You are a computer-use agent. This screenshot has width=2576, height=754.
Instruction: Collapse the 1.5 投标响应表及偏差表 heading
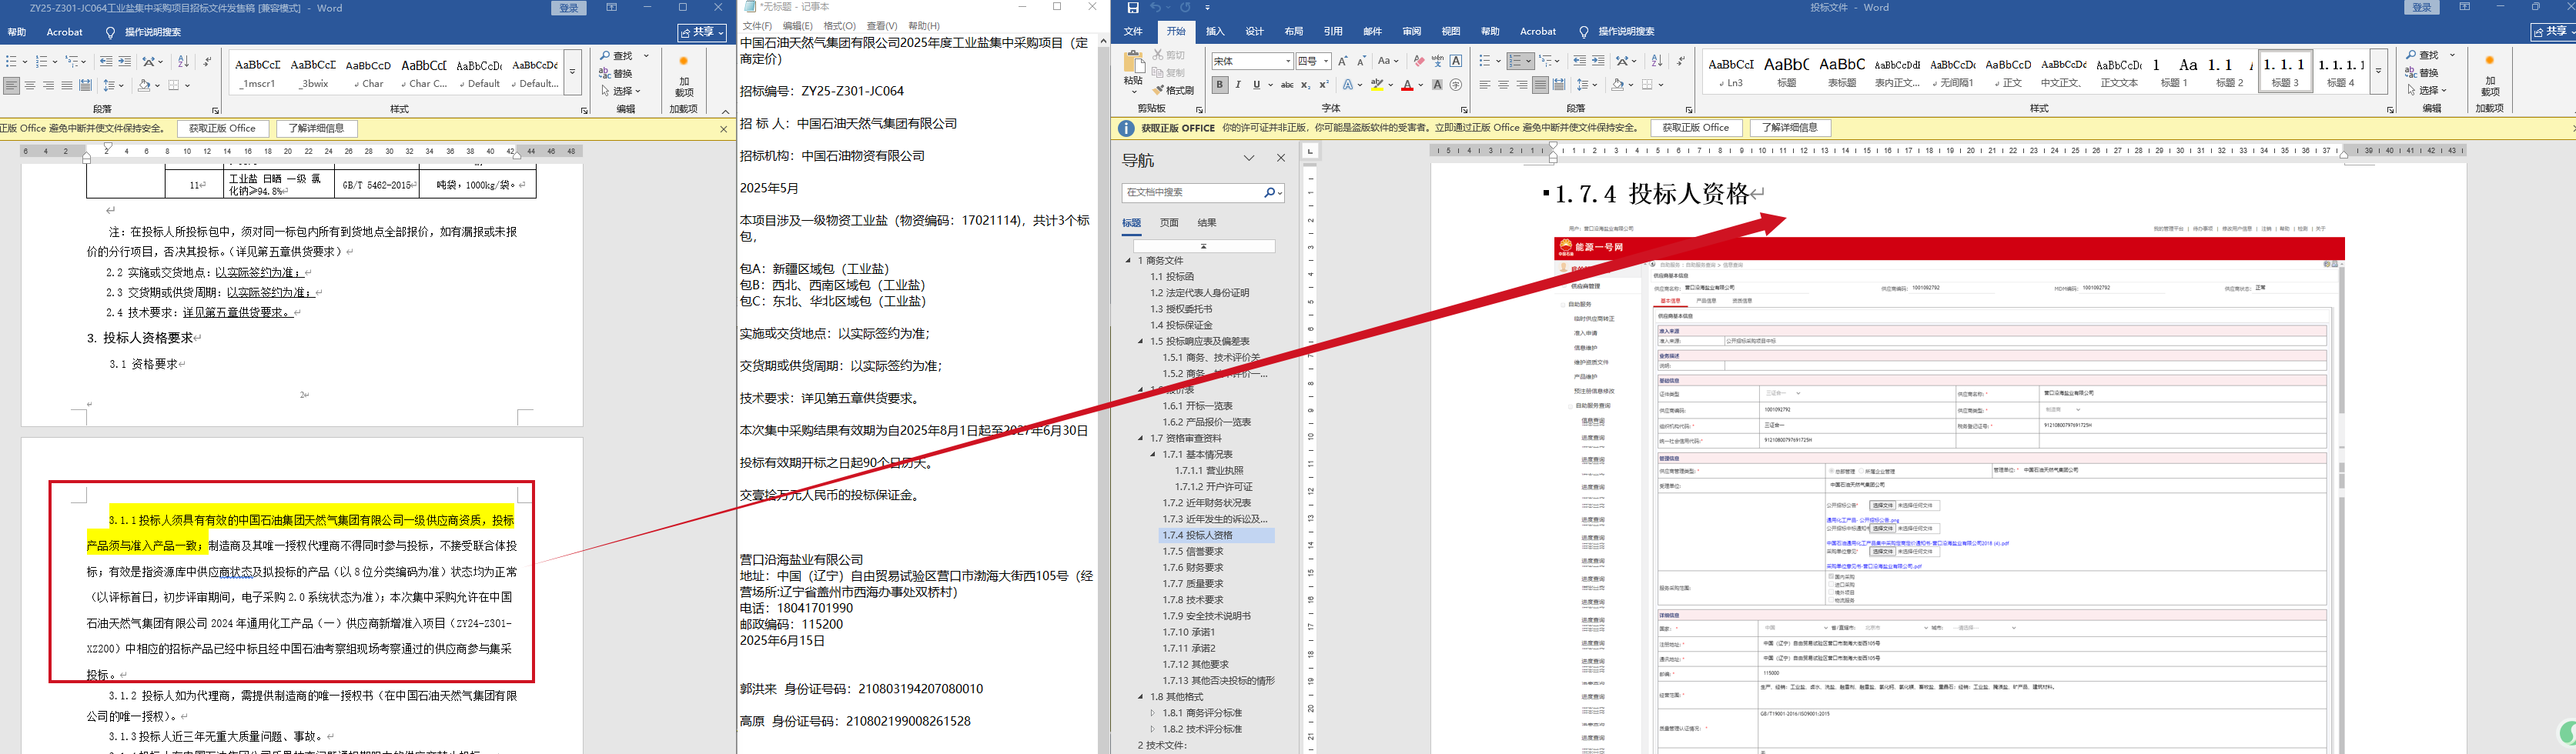tap(1141, 341)
